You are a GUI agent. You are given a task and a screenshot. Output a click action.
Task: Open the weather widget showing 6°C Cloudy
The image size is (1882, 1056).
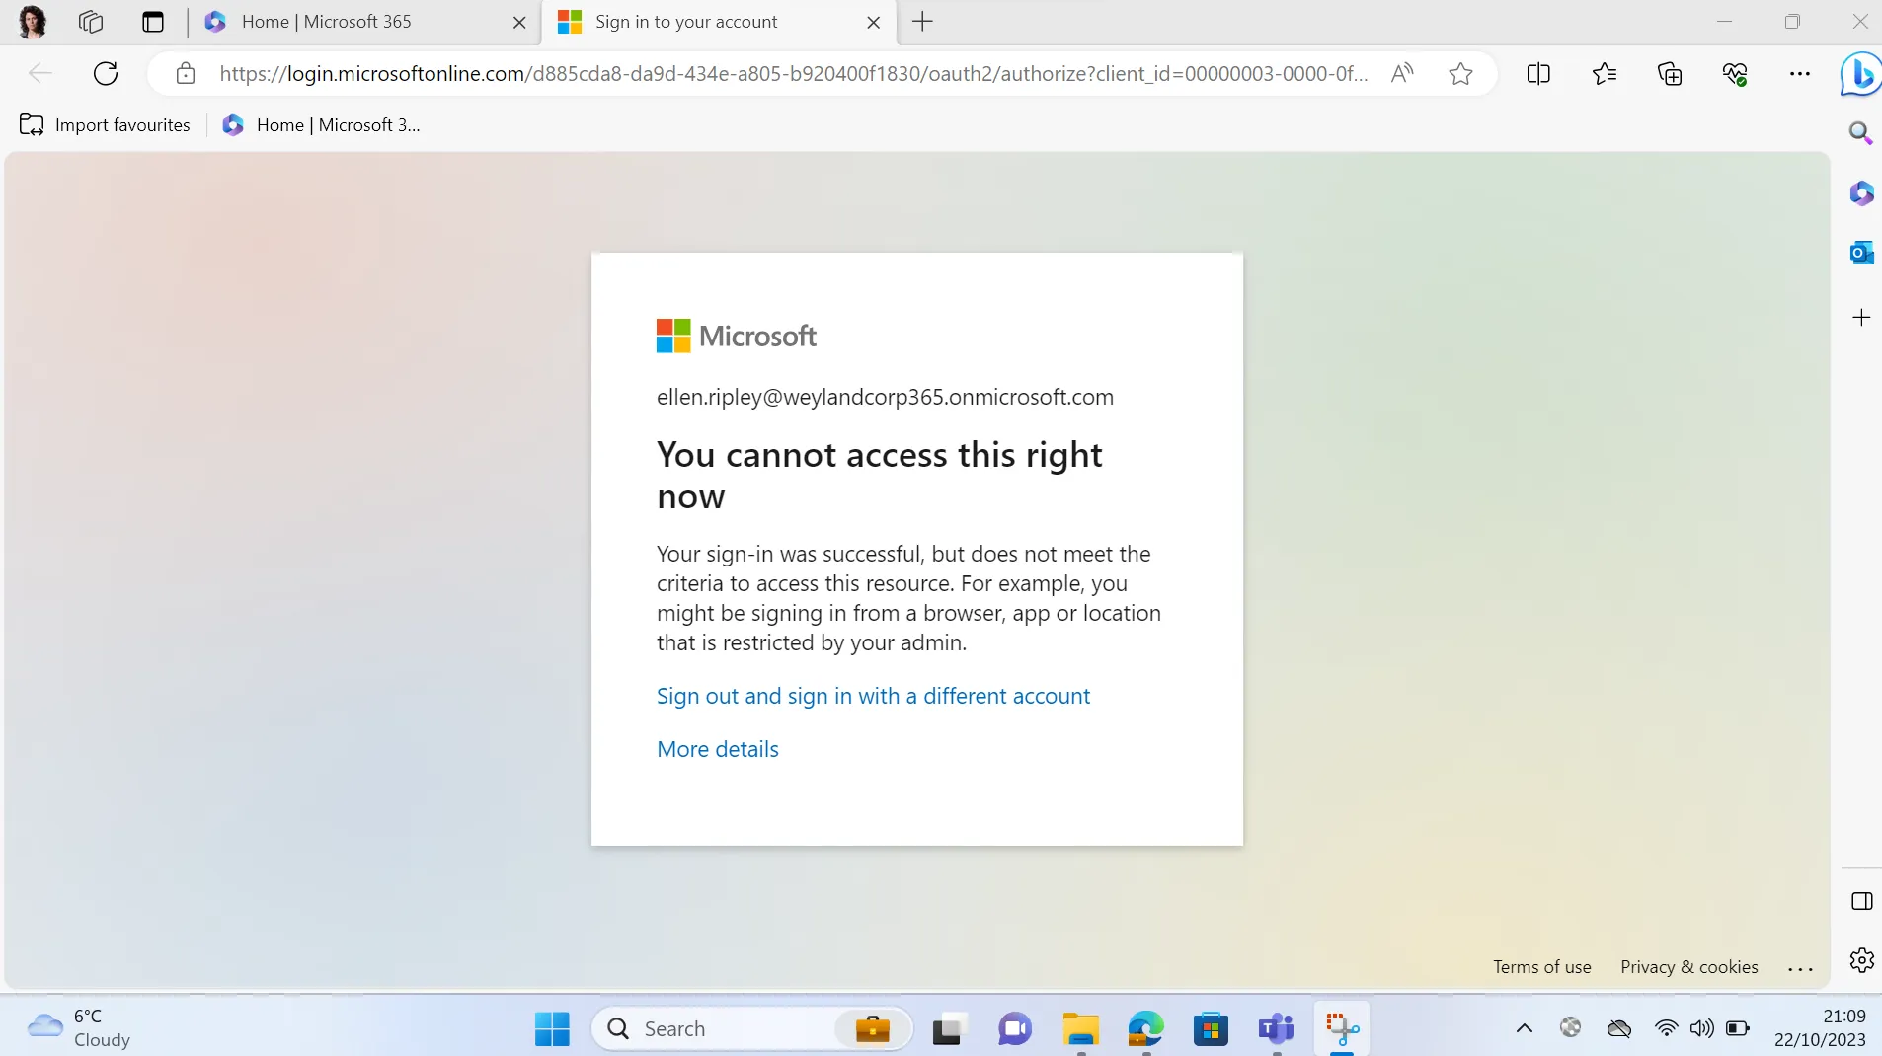pos(79,1027)
